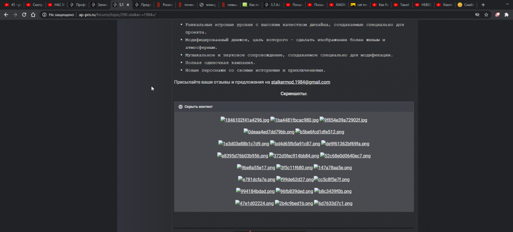Screen dimensions: 513x232
Task: Open image link de9f61362bf69fa.png
Action: [x=345, y=144]
